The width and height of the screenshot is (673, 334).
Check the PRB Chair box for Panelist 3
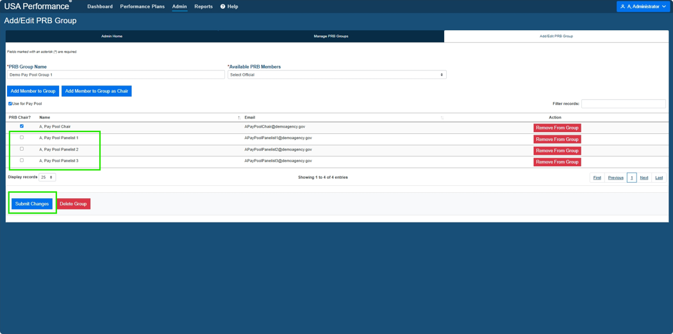[x=22, y=160]
